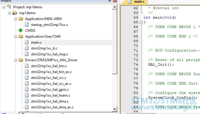Select Project: mp1demo label in tree
Screen dimensions: 200x114
(28, 7)
